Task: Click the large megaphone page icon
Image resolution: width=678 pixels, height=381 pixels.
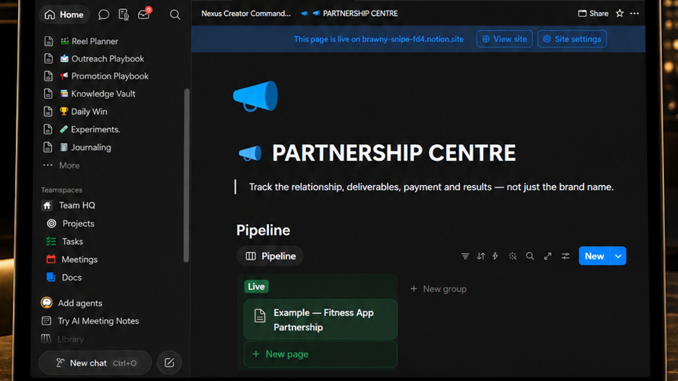Action: [255, 96]
